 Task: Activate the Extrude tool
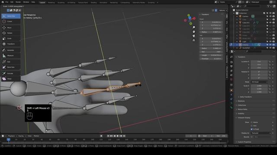click(11, 74)
